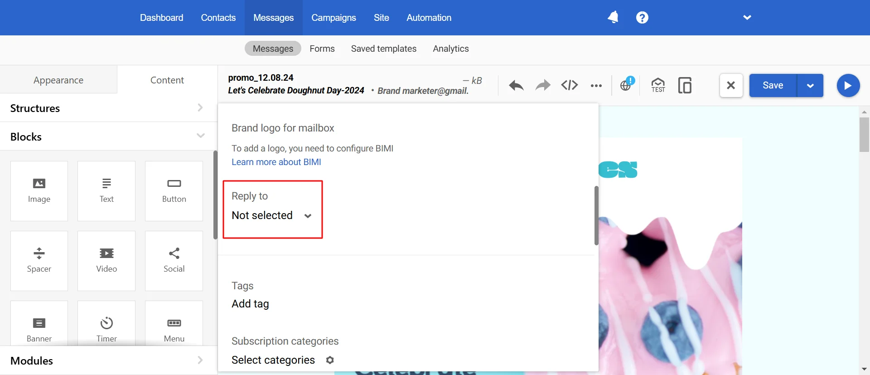Add a Spacer block

tap(39, 261)
